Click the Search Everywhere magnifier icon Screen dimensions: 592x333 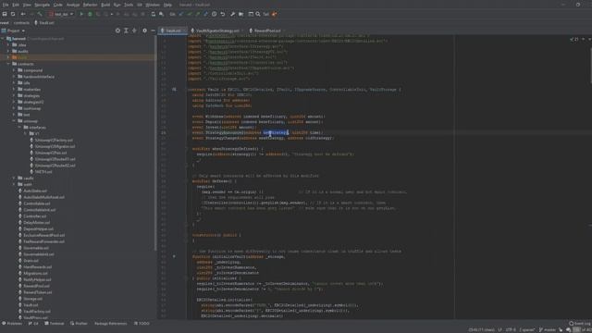coord(258,14)
